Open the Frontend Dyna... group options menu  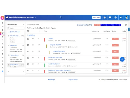point(9,65)
